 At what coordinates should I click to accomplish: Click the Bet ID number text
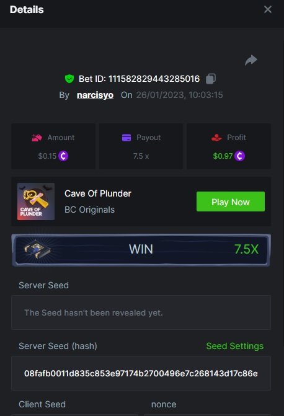click(x=154, y=79)
